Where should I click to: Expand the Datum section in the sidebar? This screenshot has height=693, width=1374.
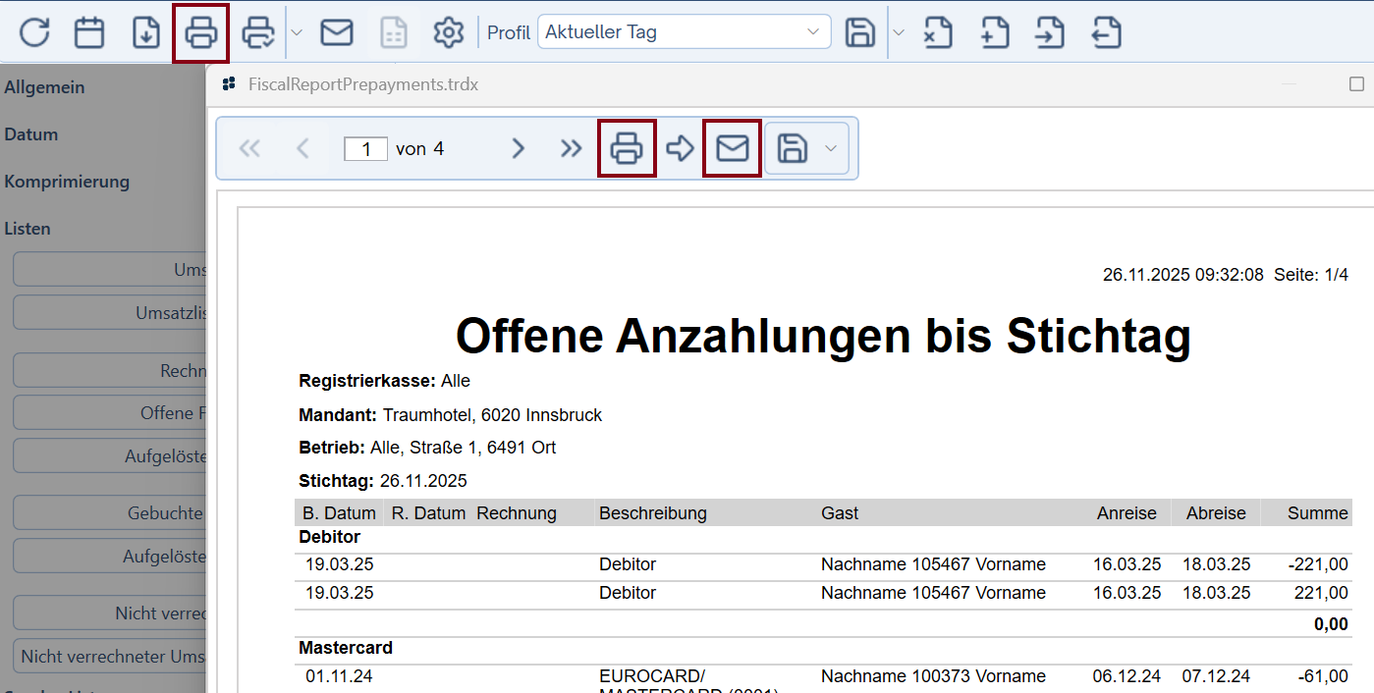31,134
